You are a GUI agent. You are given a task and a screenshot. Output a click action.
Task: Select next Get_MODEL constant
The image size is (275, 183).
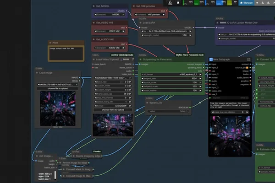tap(123, 15)
